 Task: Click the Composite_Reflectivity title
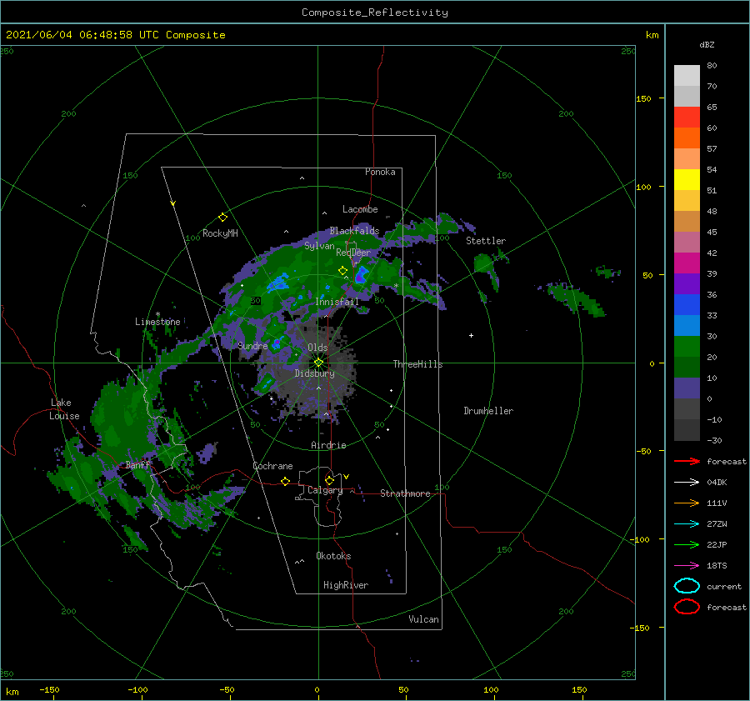(x=375, y=13)
